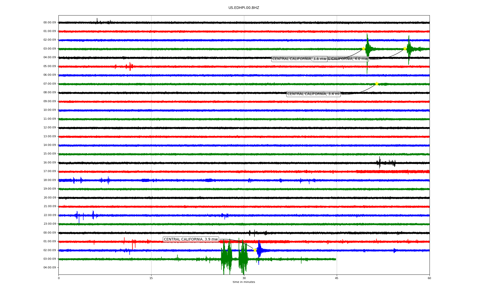Image resolution: width=488 pixels, height=305 pixels.
Task: Click the 60 tick label on x-axis
Action: pyautogui.click(x=429, y=278)
